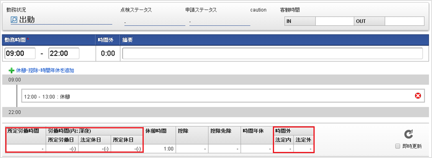Open the 休憩・控除・時間年休を追加 link

point(45,71)
